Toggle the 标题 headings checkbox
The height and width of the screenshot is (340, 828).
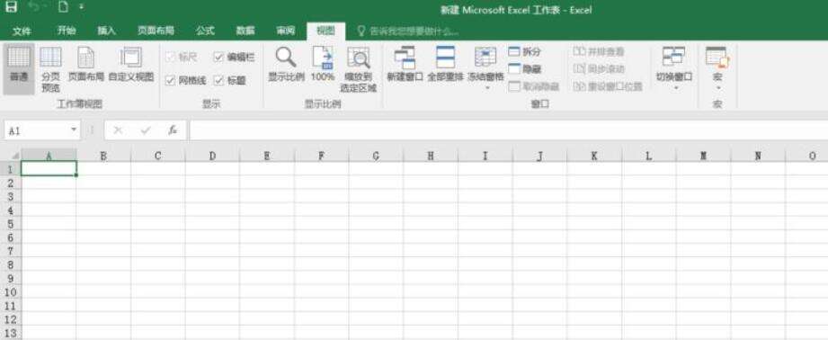click(x=218, y=80)
